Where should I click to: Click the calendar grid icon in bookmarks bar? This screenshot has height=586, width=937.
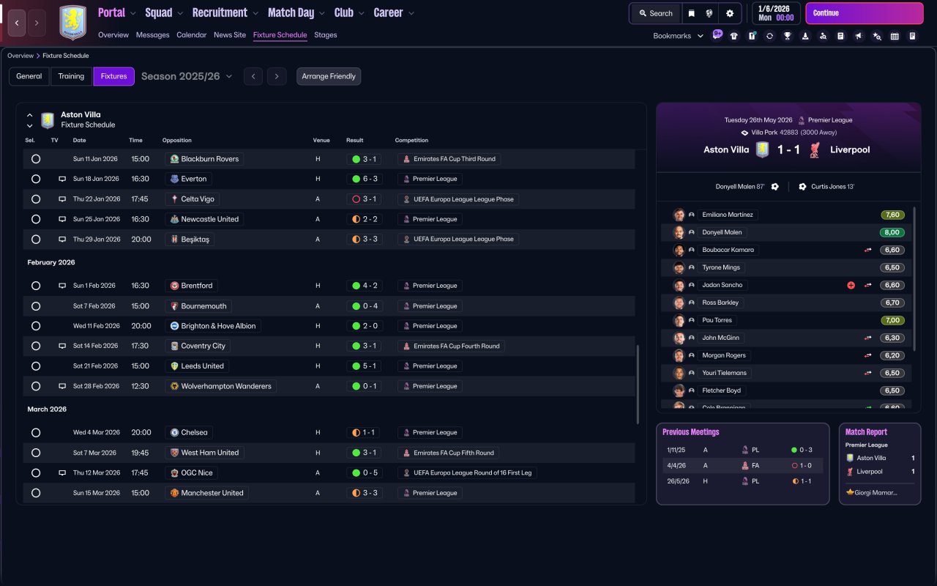pyautogui.click(x=895, y=36)
